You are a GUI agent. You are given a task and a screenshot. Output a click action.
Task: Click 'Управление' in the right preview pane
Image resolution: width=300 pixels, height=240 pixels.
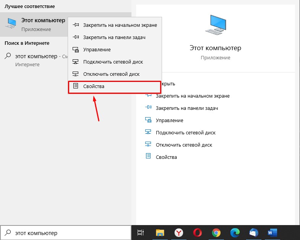coord(170,121)
